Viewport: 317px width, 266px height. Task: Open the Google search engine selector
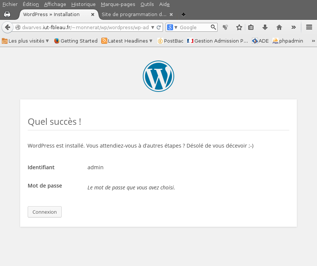[x=172, y=27]
